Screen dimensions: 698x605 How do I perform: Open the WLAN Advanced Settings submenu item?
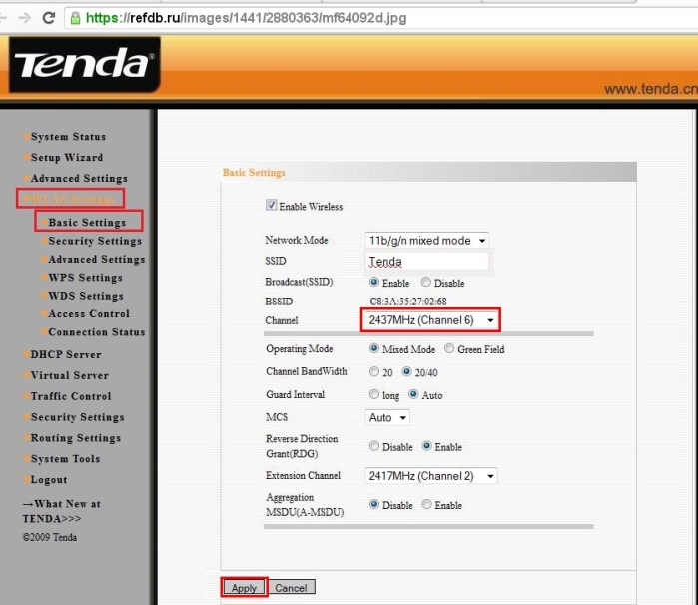97,259
